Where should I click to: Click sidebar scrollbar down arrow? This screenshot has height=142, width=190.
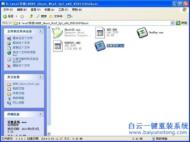point(49,134)
